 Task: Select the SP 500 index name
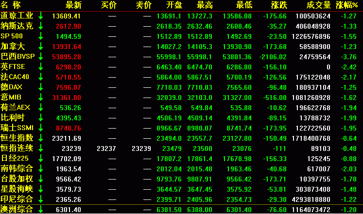click(12, 36)
